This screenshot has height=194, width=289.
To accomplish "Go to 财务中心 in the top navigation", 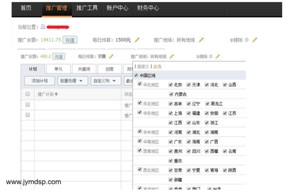I will (x=148, y=8).
